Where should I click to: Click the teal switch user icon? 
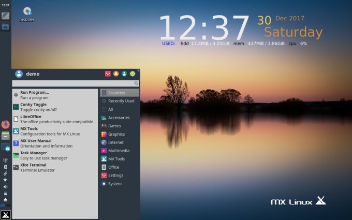[124, 74]
